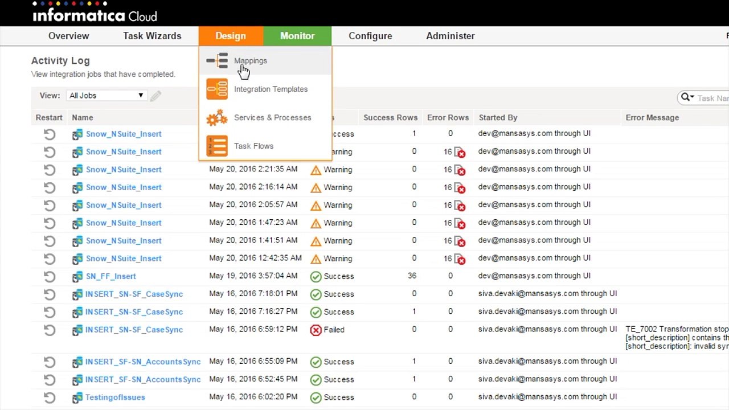Open the Administer tab
Screen dimensions: 729x410
(x=450, y=36)
